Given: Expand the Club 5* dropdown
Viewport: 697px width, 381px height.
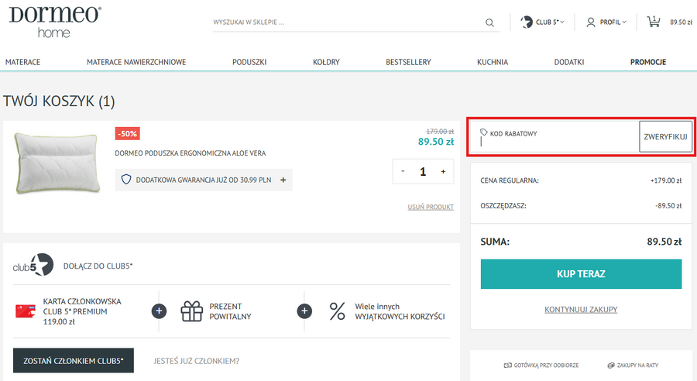Looking at the screenshot, I should pos(542,22).
